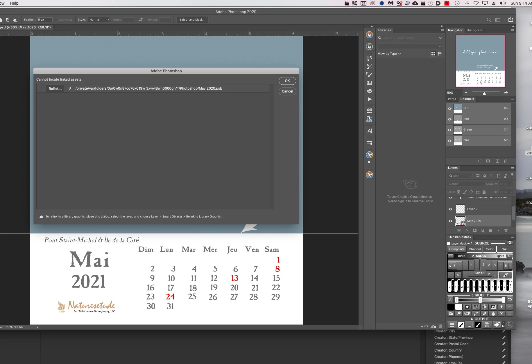Open the layer Kind filter dropdown
Screen dimensions: 532x364
460,176
